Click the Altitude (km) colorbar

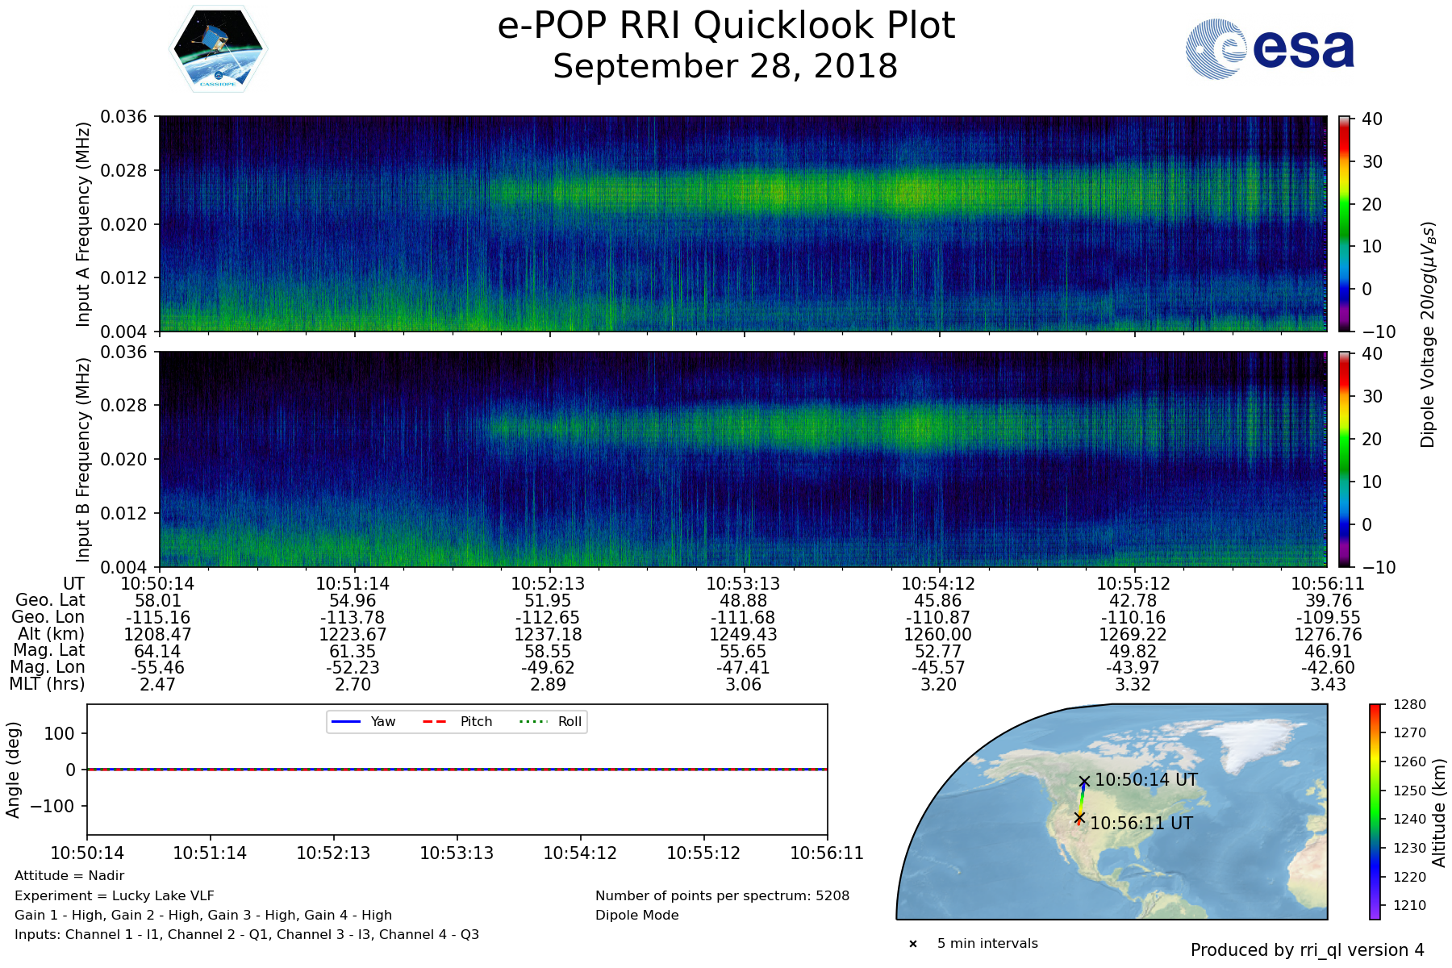1375,812
